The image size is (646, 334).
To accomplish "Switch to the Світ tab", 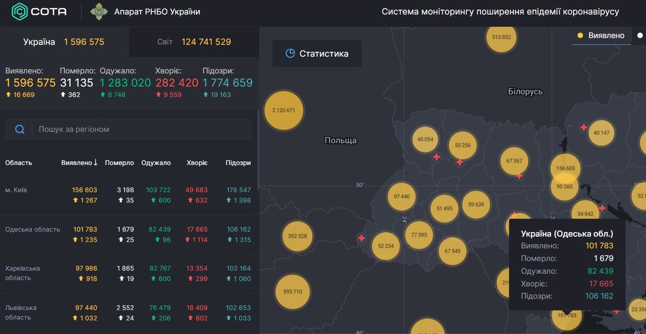I will [194, 42].
